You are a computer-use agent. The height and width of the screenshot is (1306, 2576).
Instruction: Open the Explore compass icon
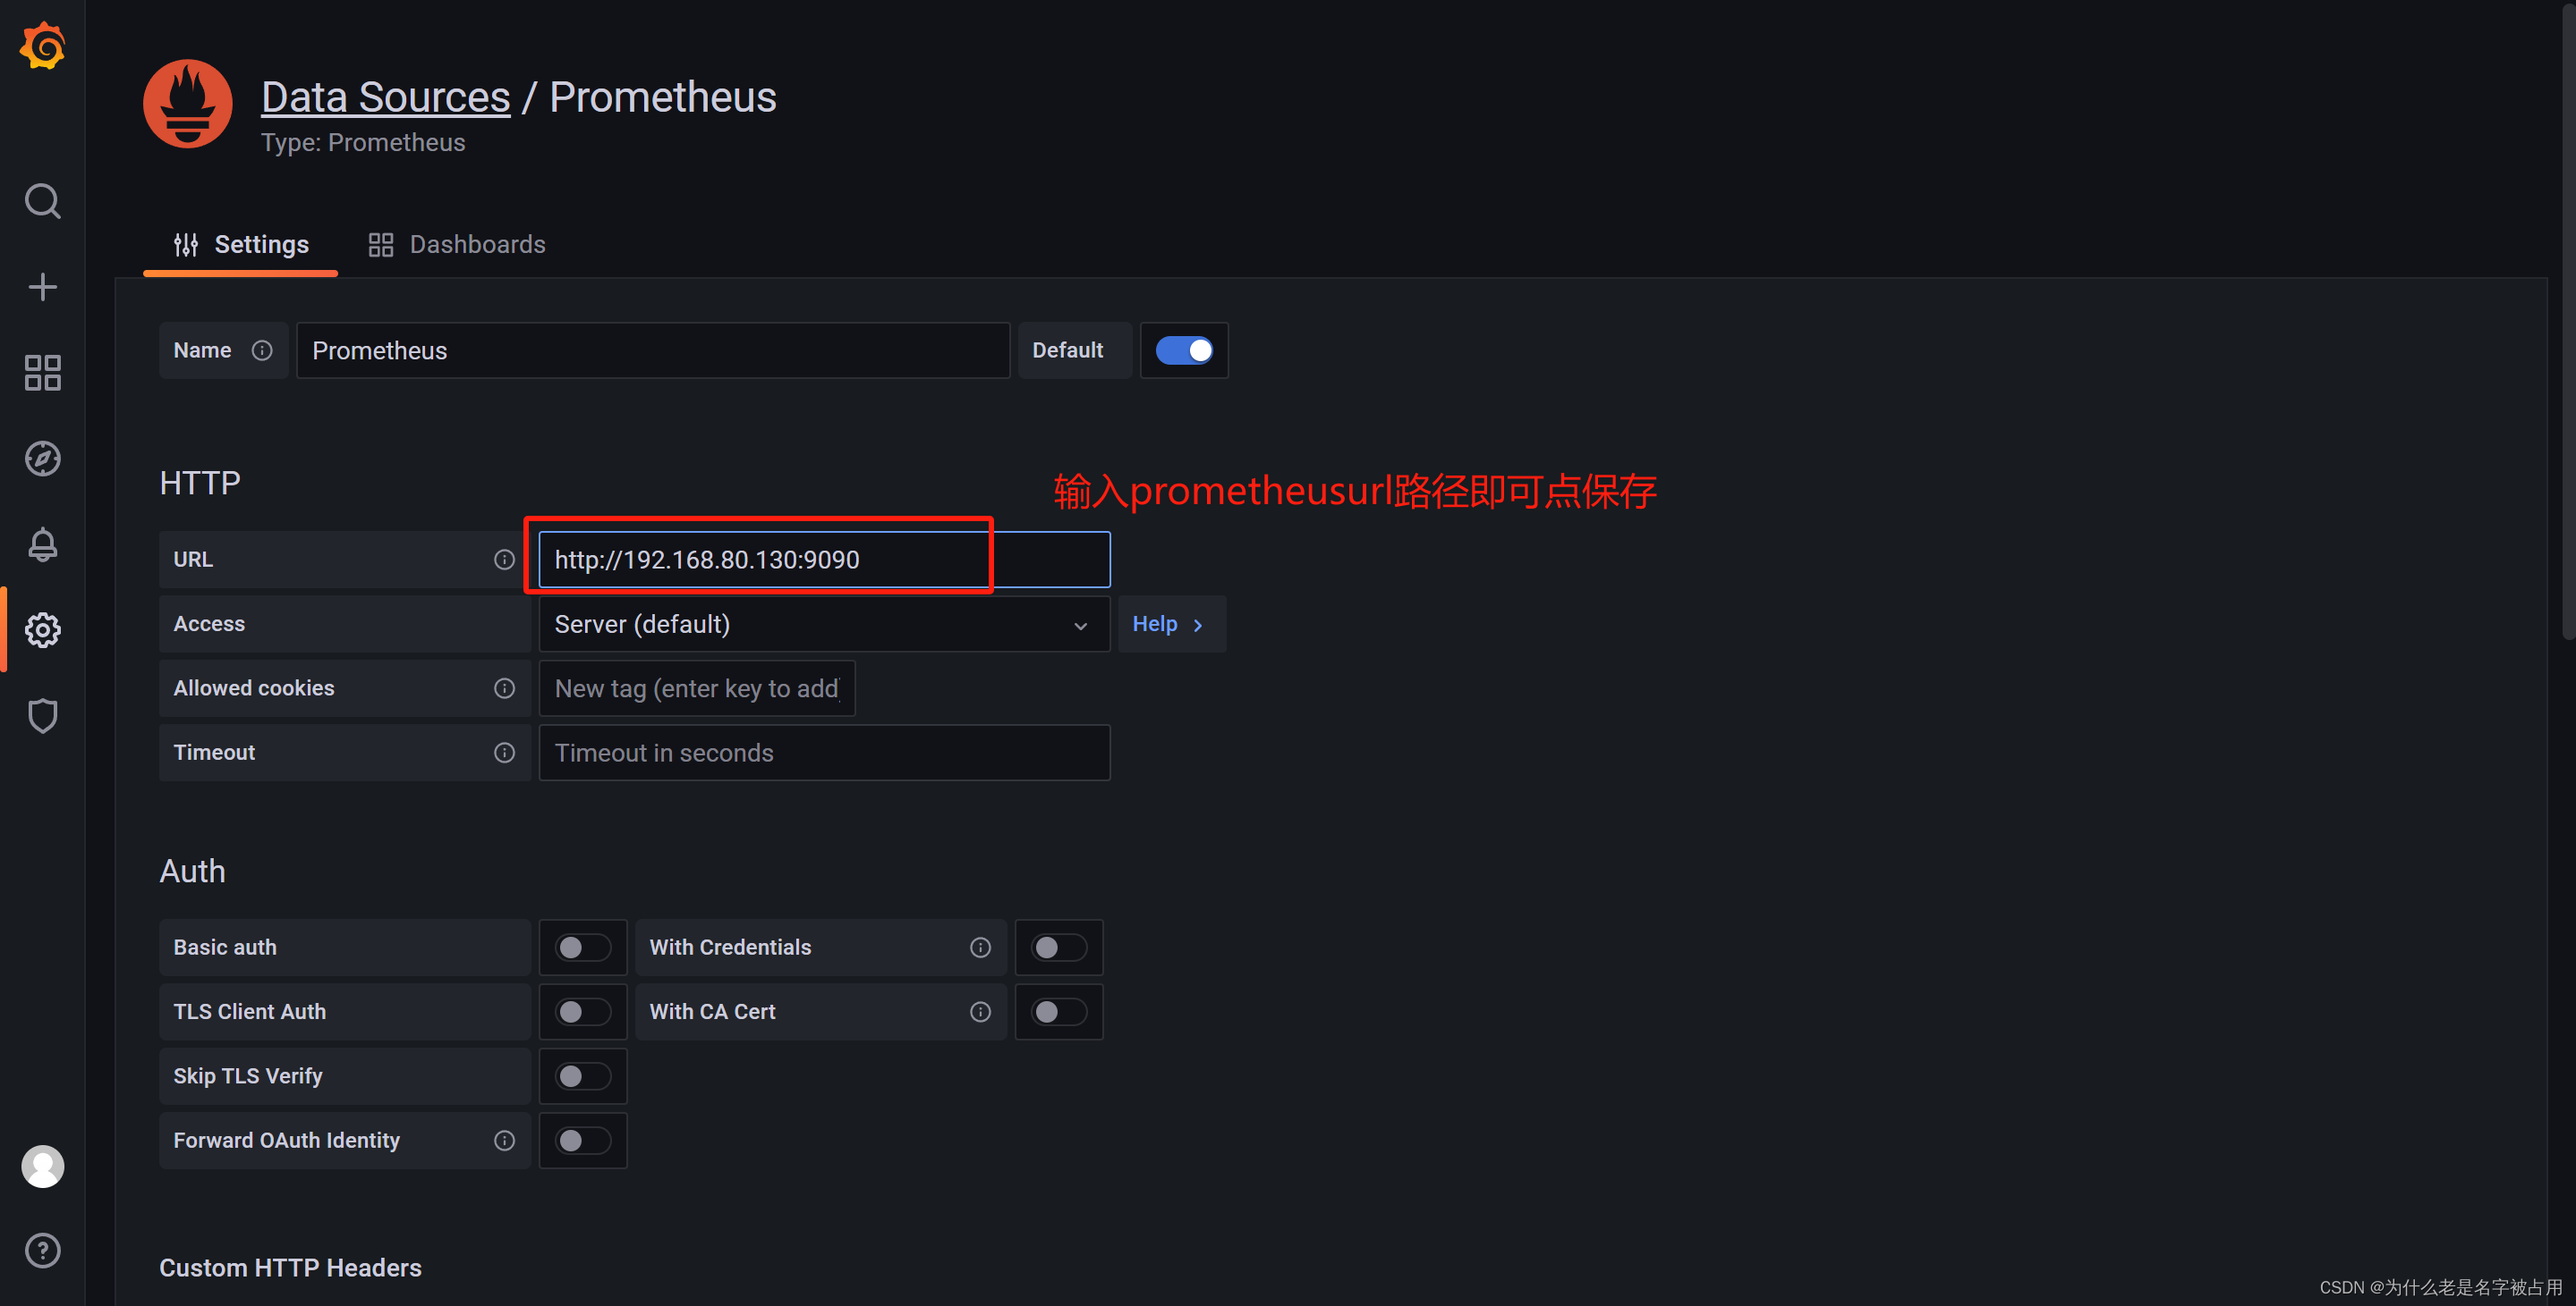point(42,459)
